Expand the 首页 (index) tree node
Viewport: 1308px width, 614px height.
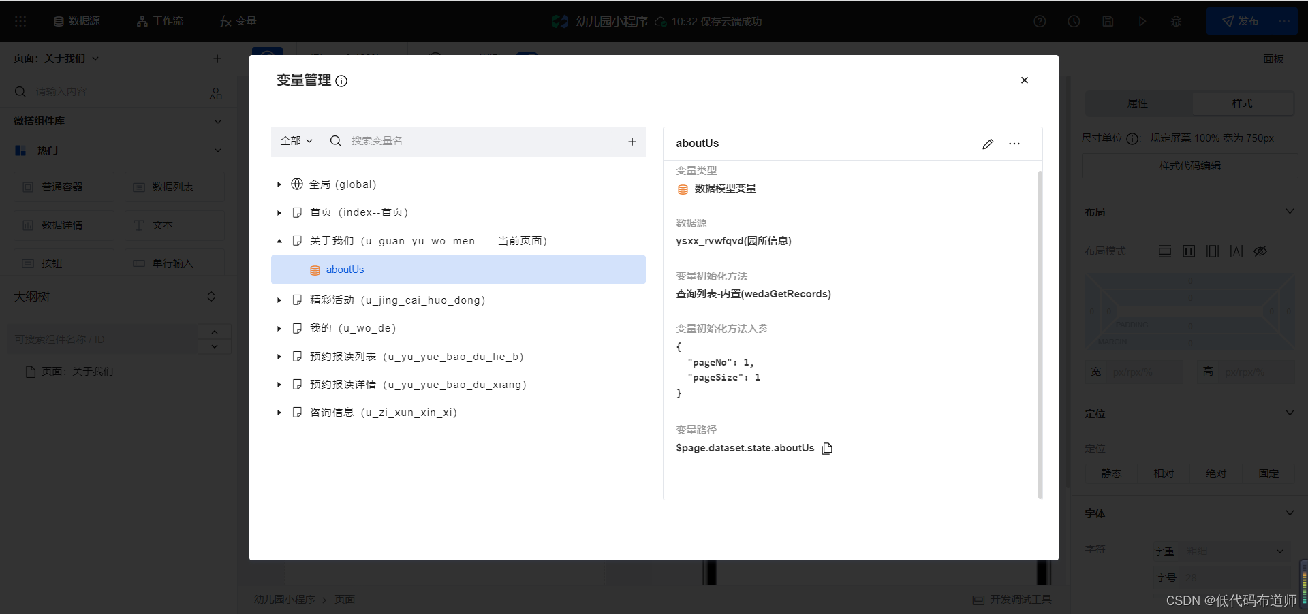coord(279,213)
